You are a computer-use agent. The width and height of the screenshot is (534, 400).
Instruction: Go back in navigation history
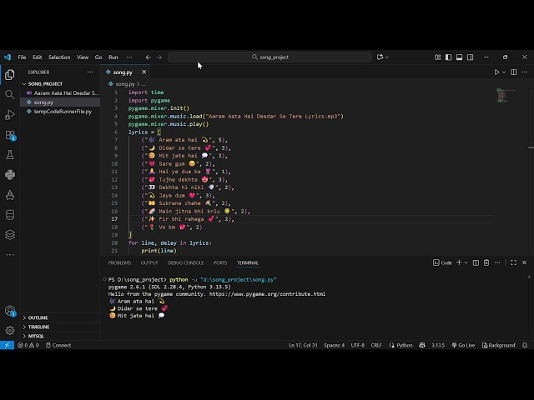149,57
